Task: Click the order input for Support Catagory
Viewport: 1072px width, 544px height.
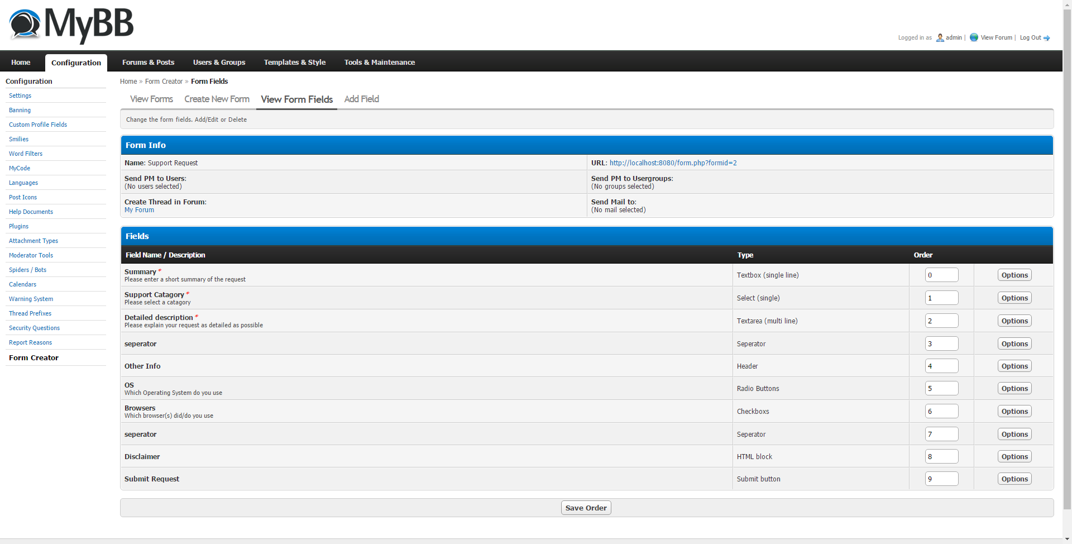Action: [x=941, y=298]
